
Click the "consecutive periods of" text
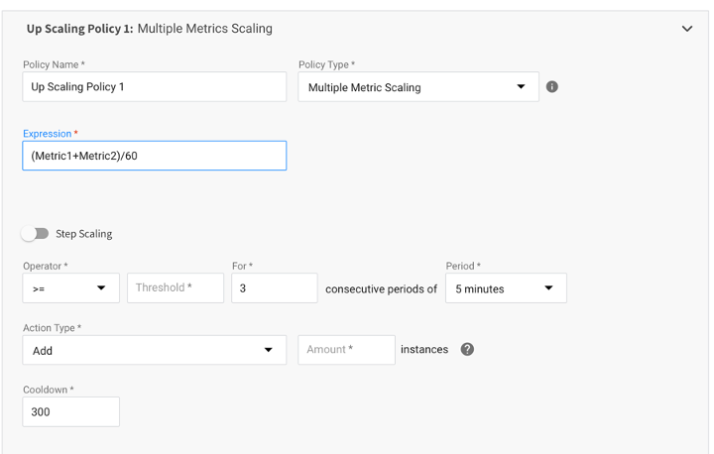pos(381,289)
